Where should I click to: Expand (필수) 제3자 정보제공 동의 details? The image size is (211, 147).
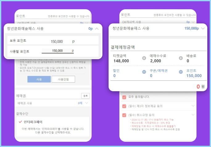(x=193, y=106)
